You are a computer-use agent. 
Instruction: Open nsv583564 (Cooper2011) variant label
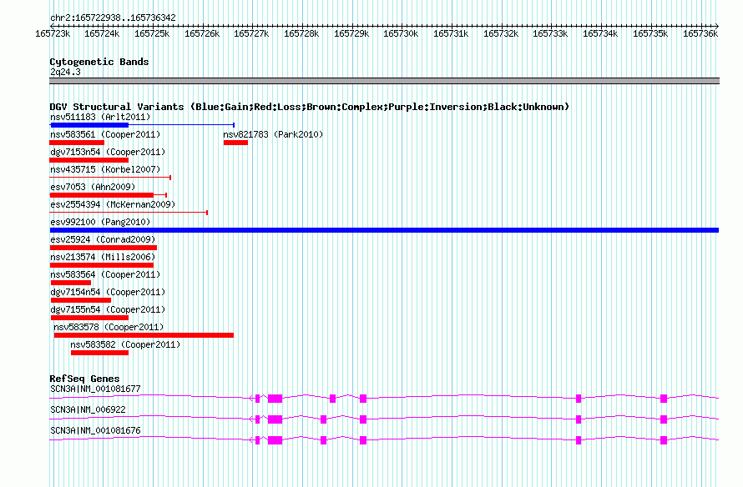tap(105, 274)
